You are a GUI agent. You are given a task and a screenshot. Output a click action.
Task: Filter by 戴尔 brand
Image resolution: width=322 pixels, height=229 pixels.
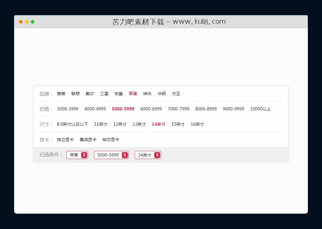(89, 94)
